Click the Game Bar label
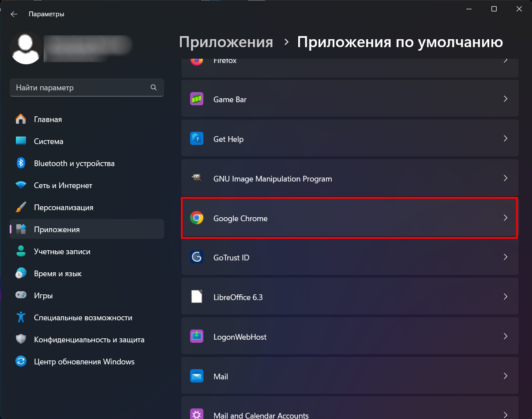532x419 pixels. tap(230, 100)
